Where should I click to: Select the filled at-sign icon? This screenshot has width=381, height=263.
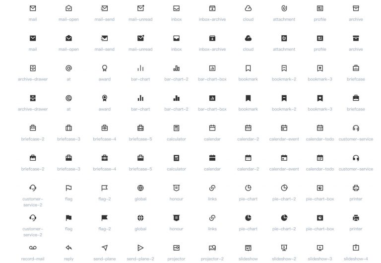click(x=68, y=98)
